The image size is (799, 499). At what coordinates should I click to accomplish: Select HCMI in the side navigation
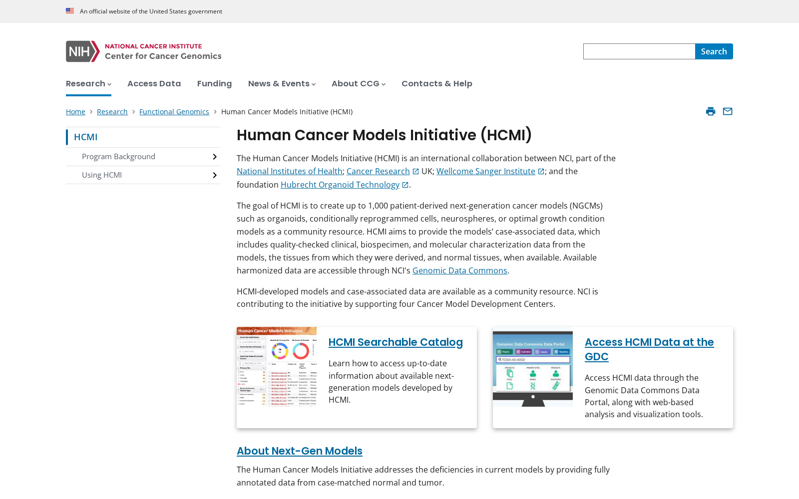coord(86,137)
